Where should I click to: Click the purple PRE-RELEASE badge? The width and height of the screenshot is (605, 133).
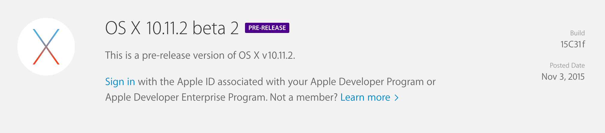(267, 28)
